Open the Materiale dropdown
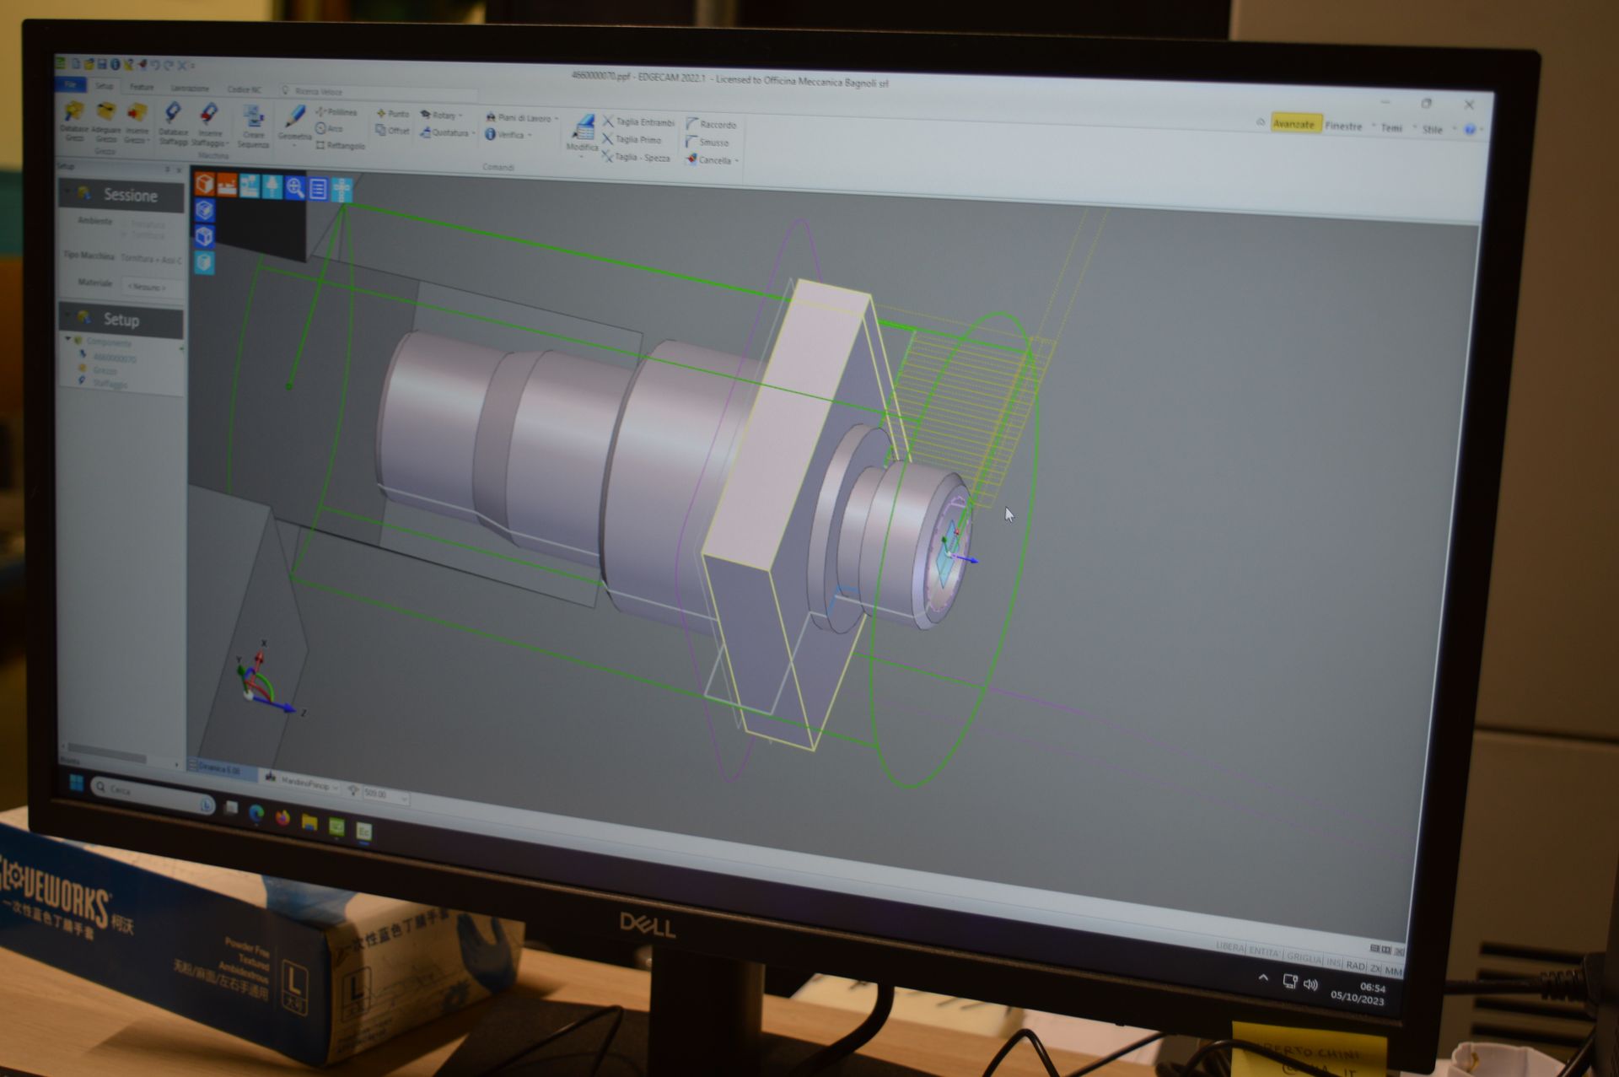Image resolution: width=1619 pixels, height=1077 pixels. pyautogui.click(x=148, y=287)
